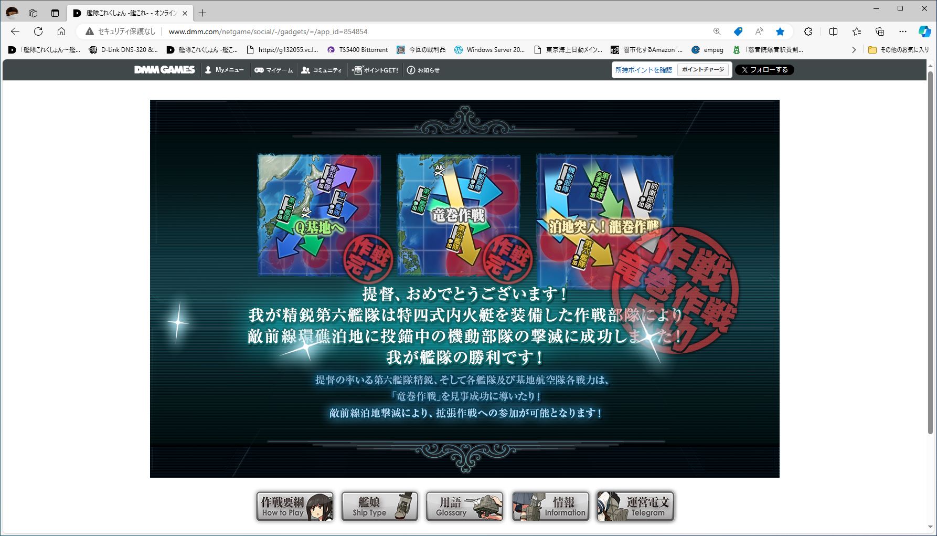This screenshot has height=536, width=937.
Task: Click the DMM GAMES logo
Action: pos(164,70)
